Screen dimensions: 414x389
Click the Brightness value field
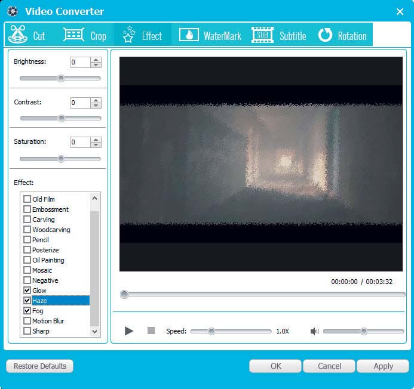coord(81,62)
